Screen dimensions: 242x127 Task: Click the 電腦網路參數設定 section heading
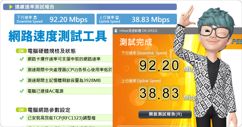[x=49, y=110]
